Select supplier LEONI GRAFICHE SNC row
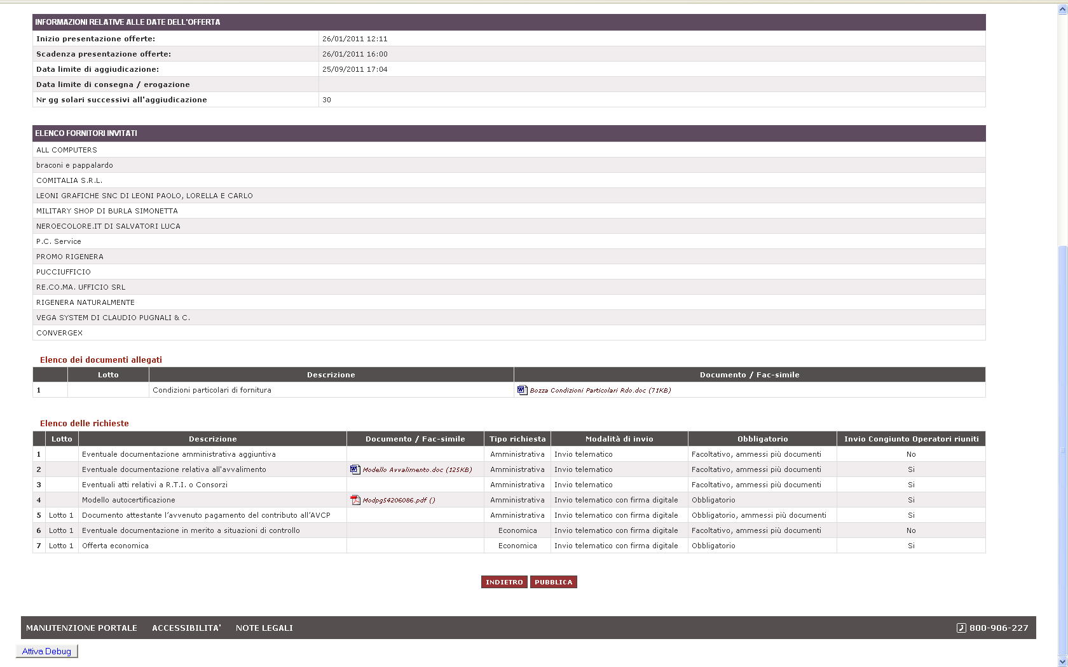This screenshot has height=667, width=1068. 509,196
